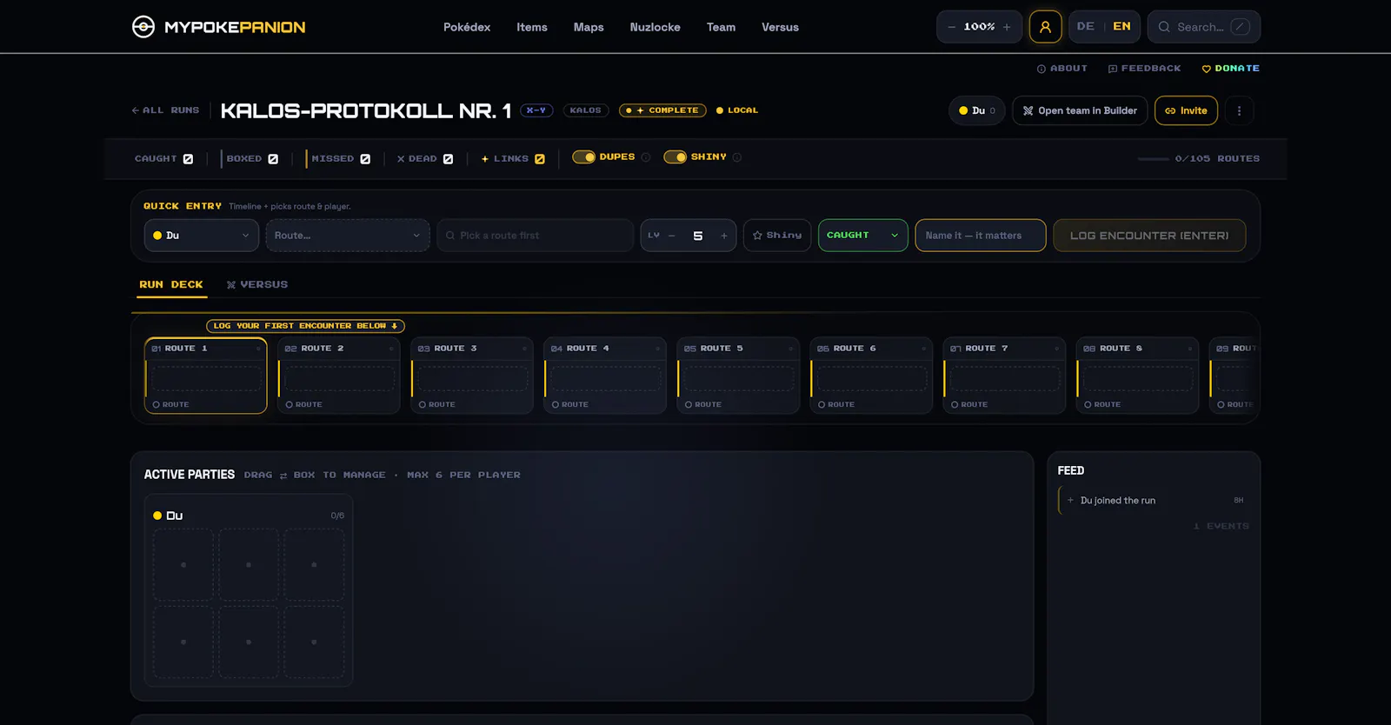The width and height of the screenshot is (1391, 725).
Task: Select the Route radio on Route 4 card
Action: click(x=556, y=405)
